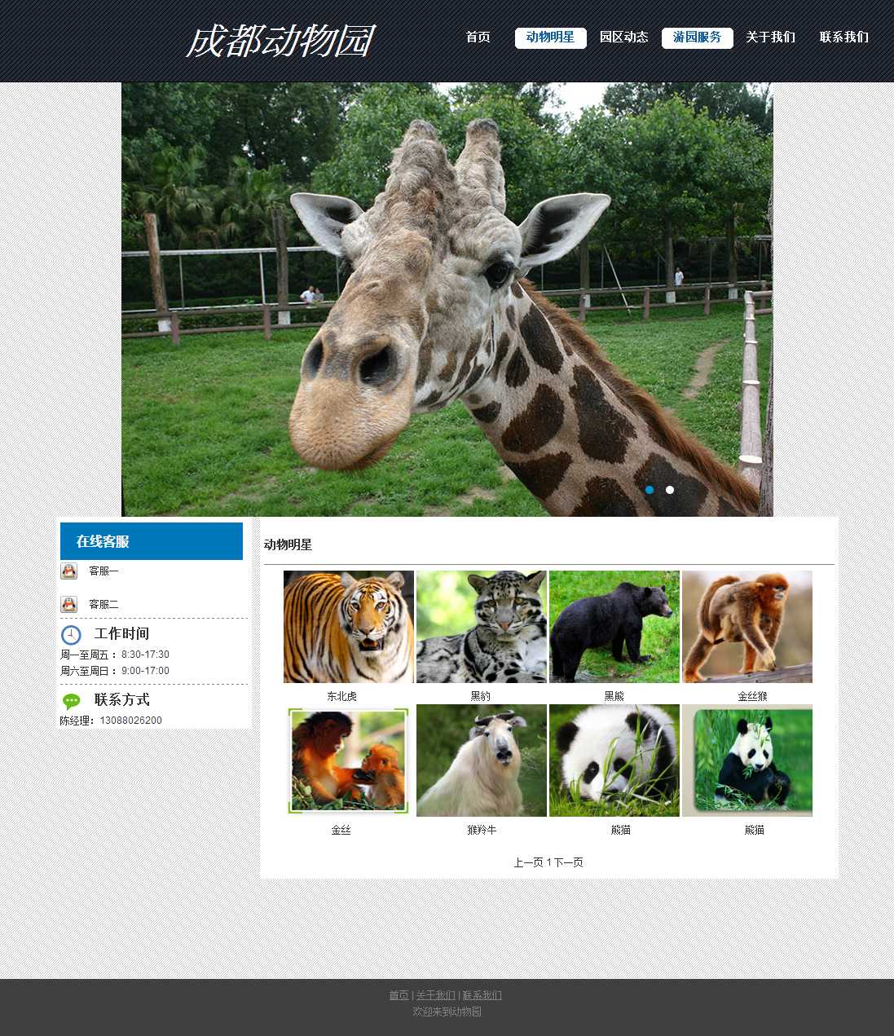The width and height of the screenshot is (894, 1036).
Task: Click the QQ icon beside 客服二
Action: click(x=69, y=604)
